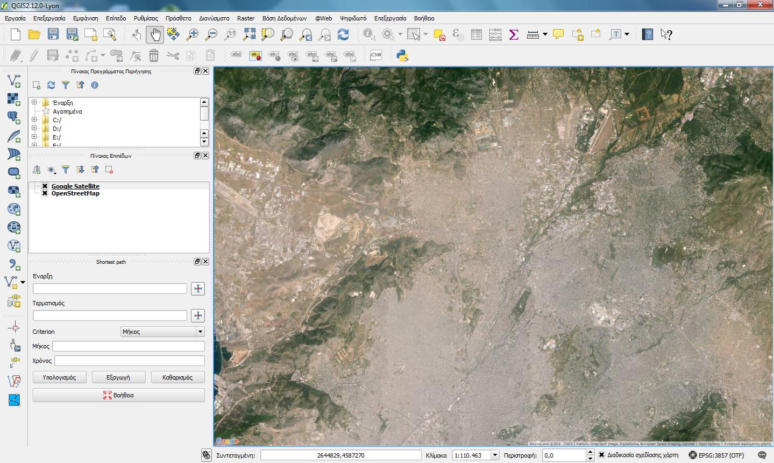Zoom to full extent

point(249,34)
